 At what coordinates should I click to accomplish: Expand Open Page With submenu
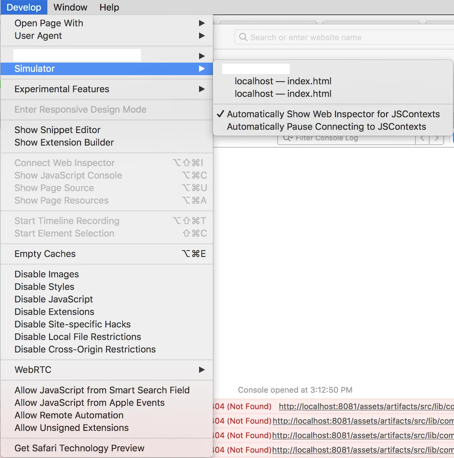pyautogui.click(x=107, y=23)
